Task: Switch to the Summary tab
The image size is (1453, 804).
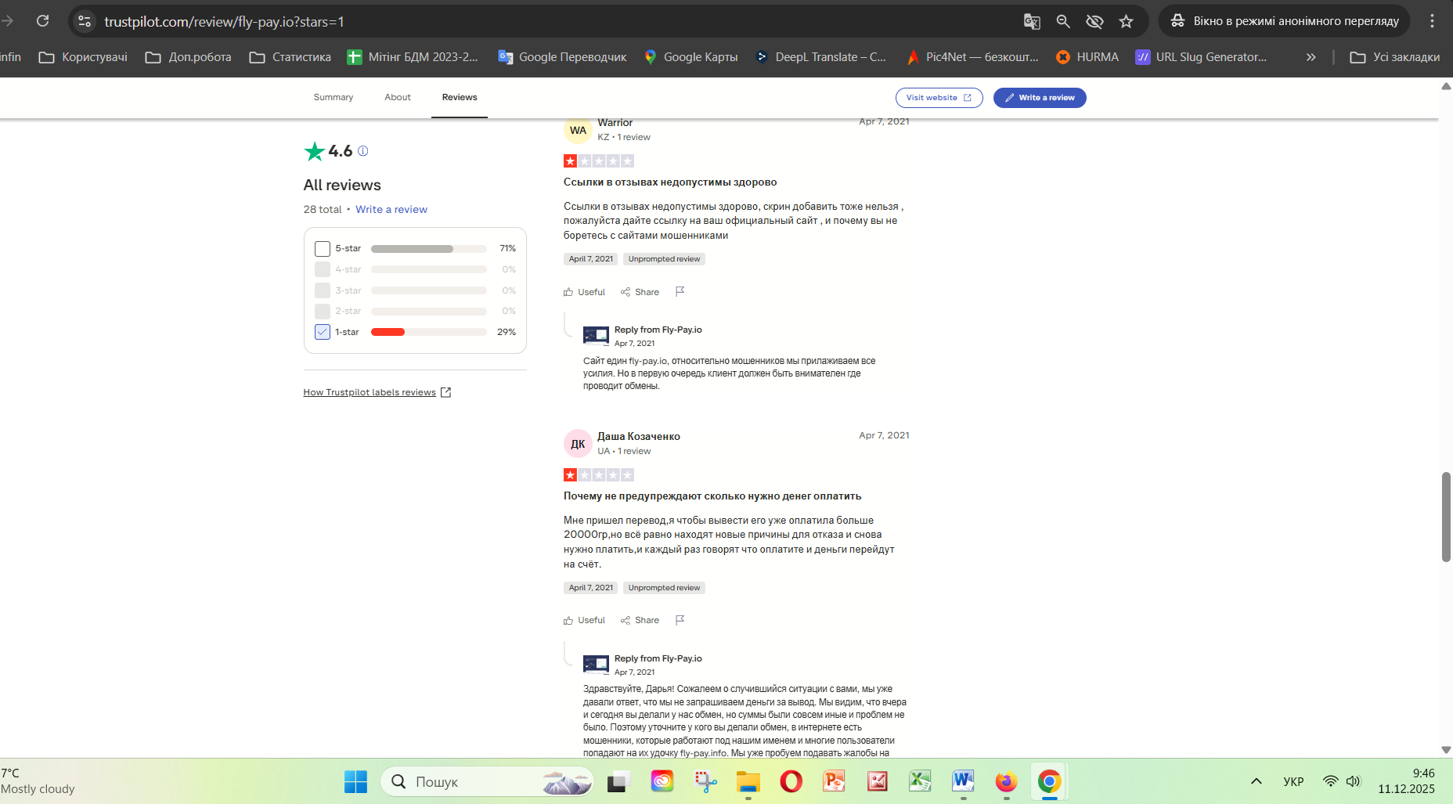Action: (x=334, y=97)
